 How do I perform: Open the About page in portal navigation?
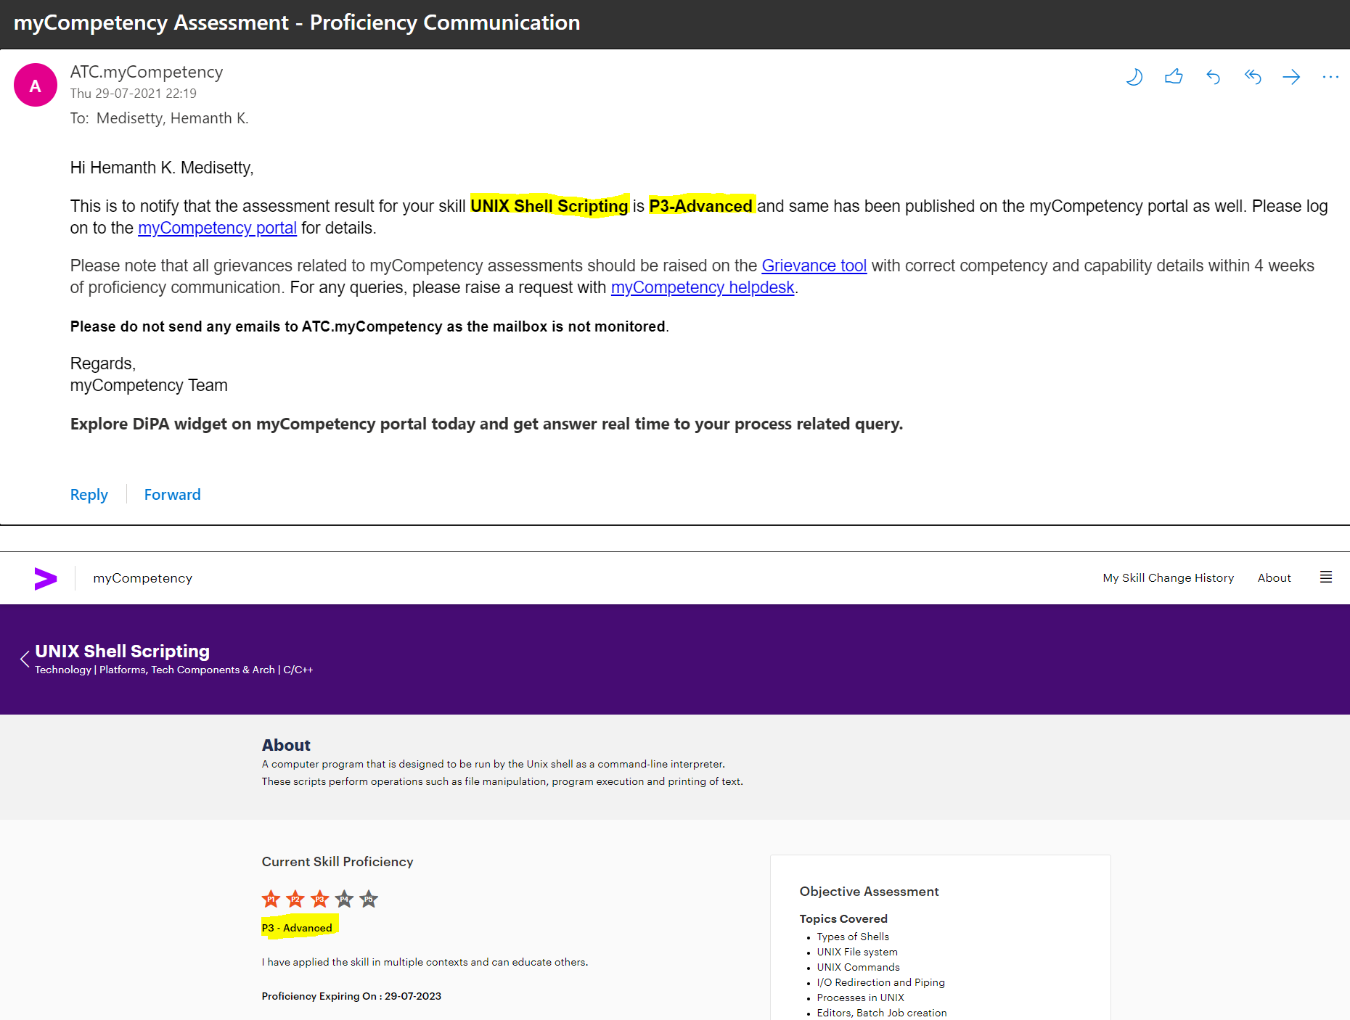click(x=1274, y=577)
